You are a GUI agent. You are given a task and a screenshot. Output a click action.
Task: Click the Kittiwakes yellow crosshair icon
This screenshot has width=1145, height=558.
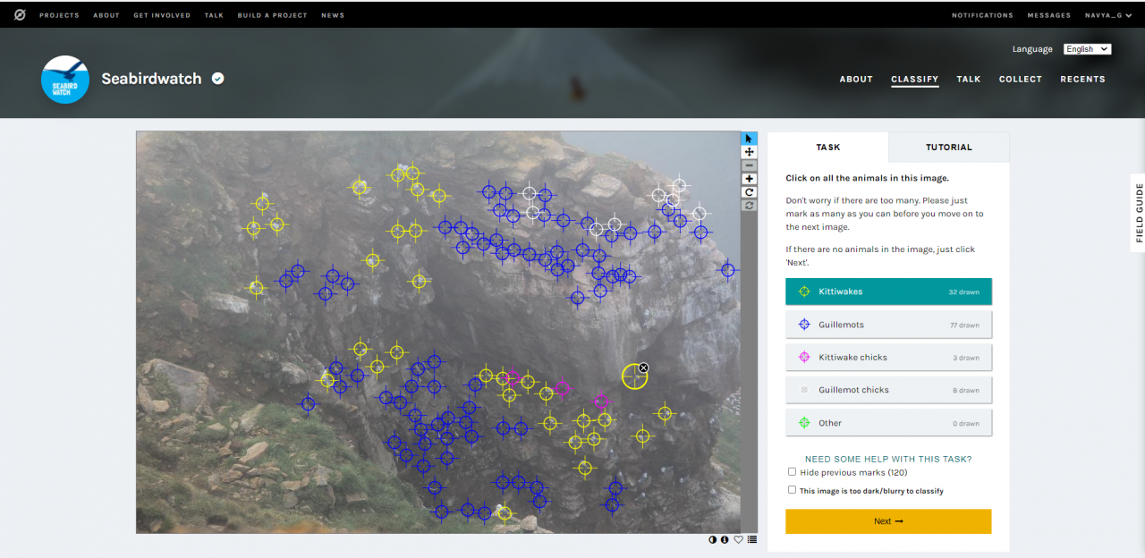click(803, 292)
